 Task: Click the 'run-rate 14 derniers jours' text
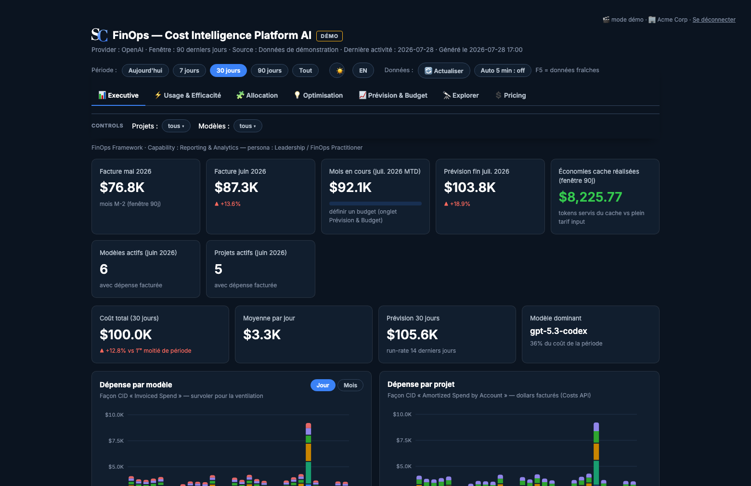click(421, 351)
